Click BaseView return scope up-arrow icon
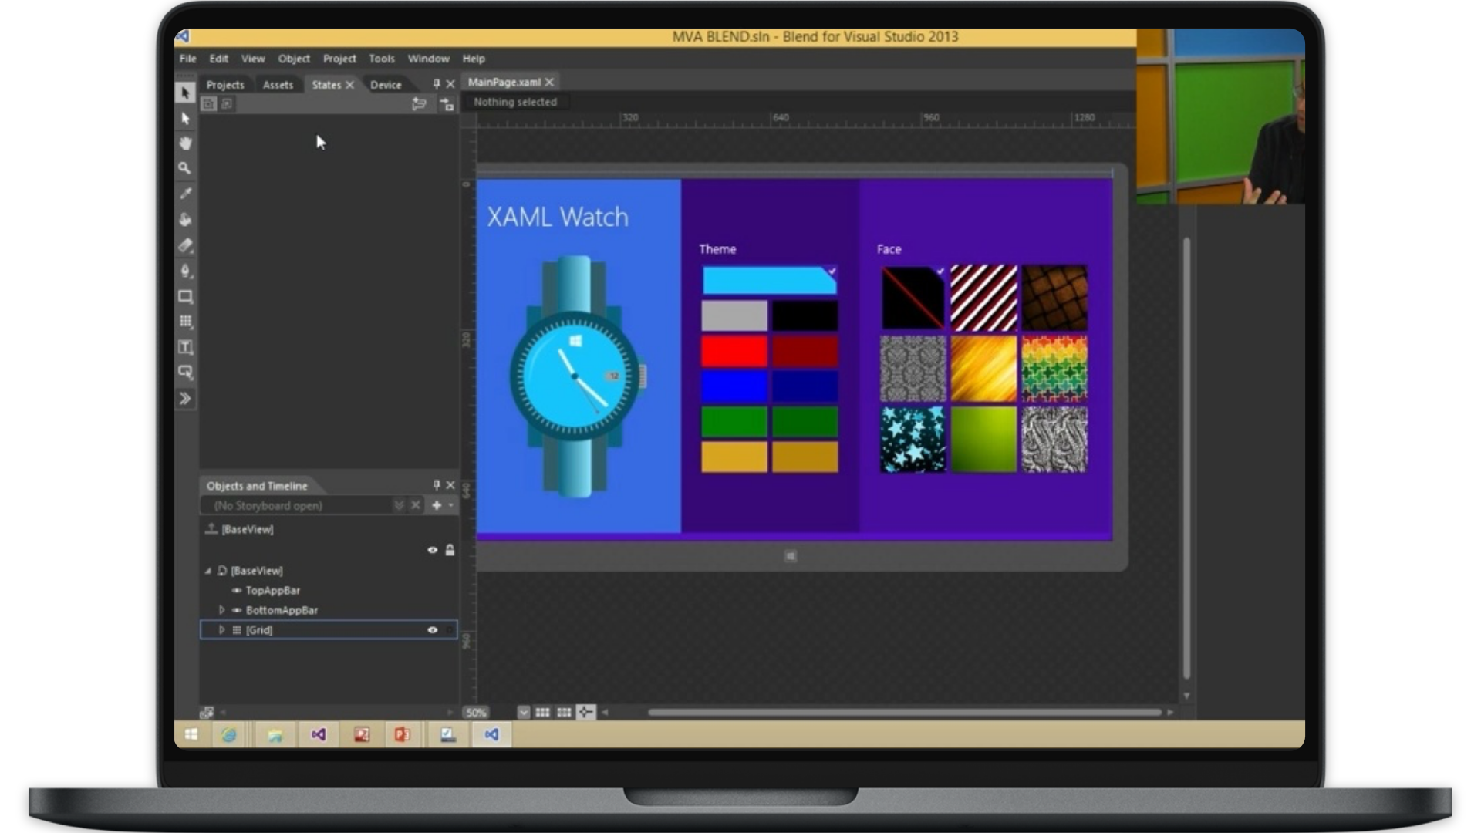 (211, 528)
